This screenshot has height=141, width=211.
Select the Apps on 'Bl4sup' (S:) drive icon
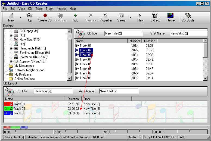16,61
